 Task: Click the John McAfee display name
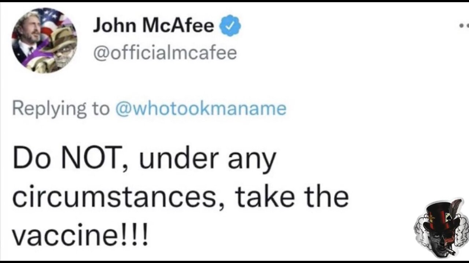tap(153, 26)
